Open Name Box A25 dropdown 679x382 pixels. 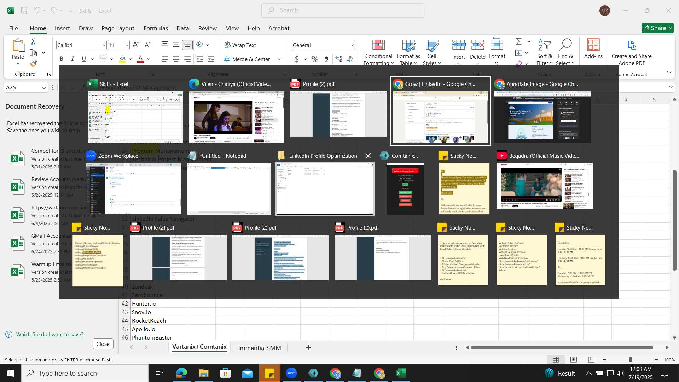(44, 87)
